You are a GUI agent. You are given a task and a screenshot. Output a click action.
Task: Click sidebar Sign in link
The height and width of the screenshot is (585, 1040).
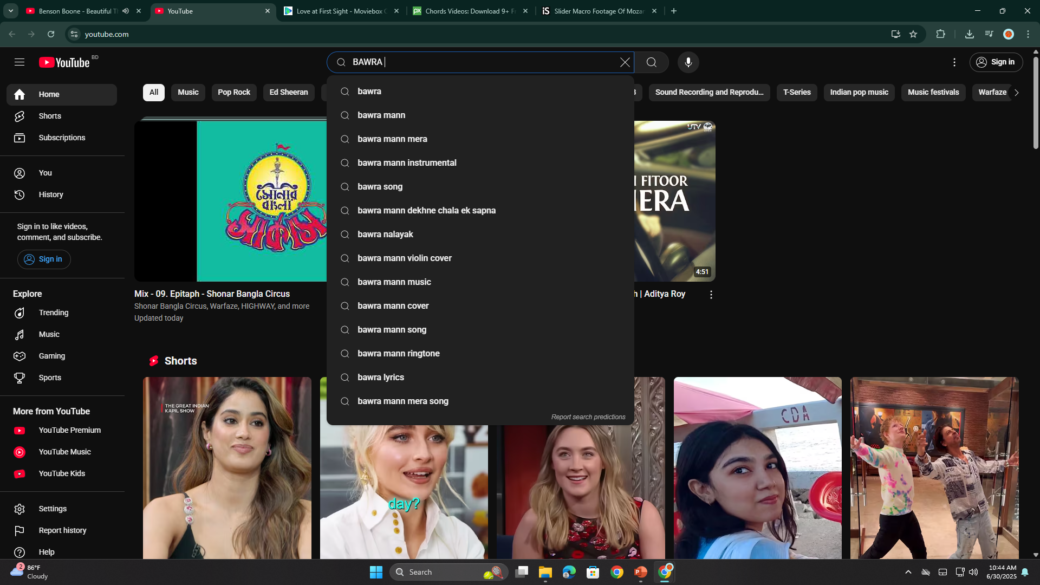[x=44, y=259]
